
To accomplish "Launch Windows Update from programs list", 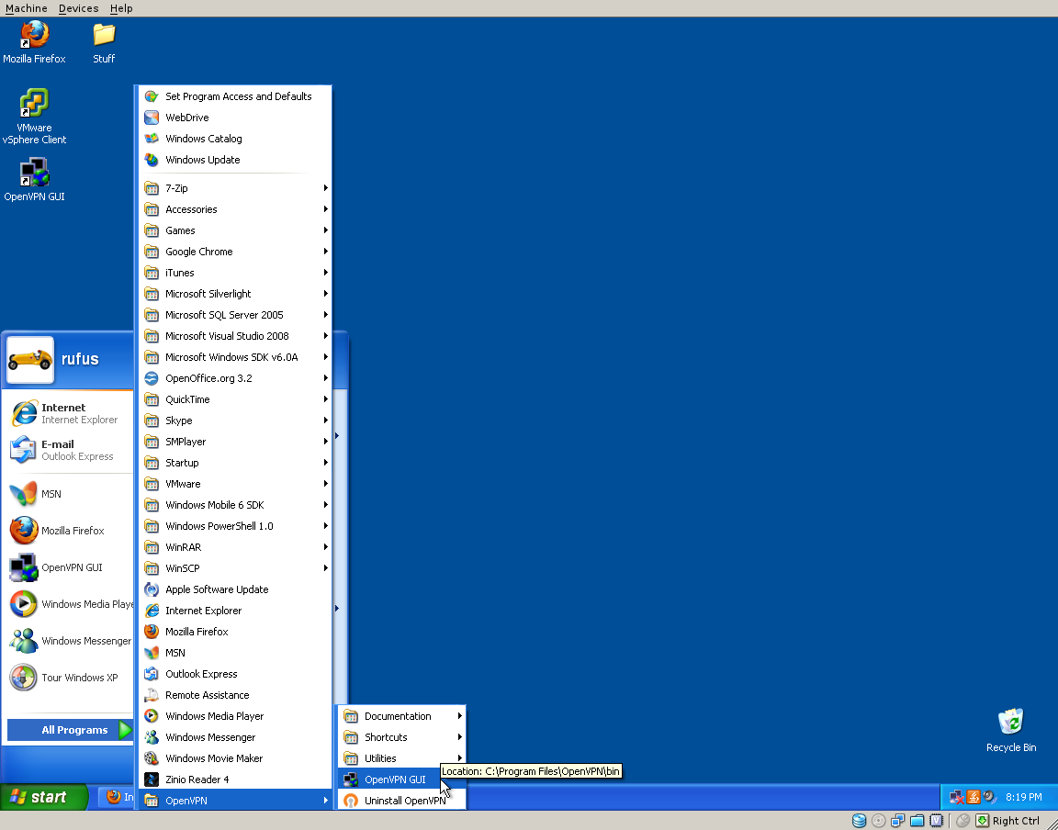I will 235,160.
